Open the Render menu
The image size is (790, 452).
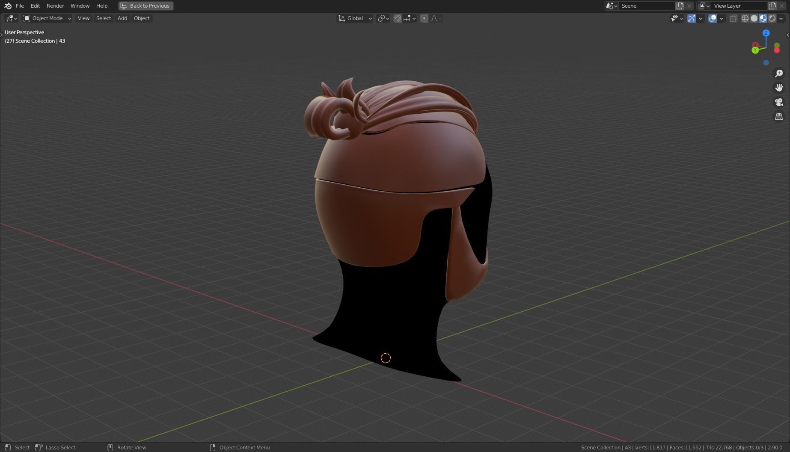tap(55, 6)
